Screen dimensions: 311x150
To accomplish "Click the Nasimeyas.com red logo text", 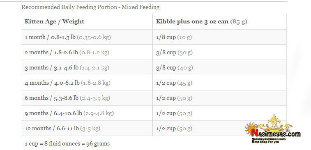I will coord(276,133).
